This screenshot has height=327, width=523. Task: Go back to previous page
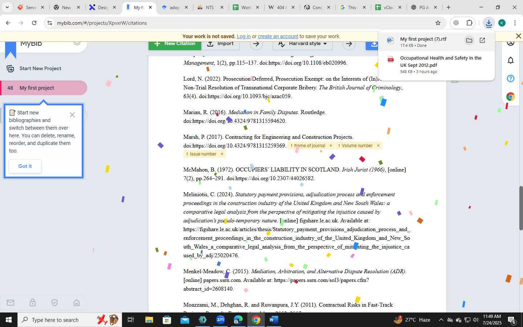pos(8,23)
